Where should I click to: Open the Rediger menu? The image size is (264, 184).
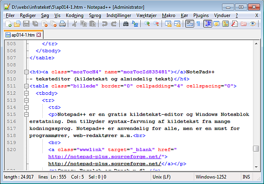(x=28, y=16)
